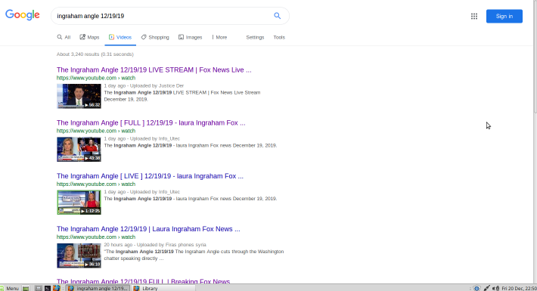Click the youtube.com URL under the Laura Ingraham Fox News result
537x291 pixels.
coord(96,237)
